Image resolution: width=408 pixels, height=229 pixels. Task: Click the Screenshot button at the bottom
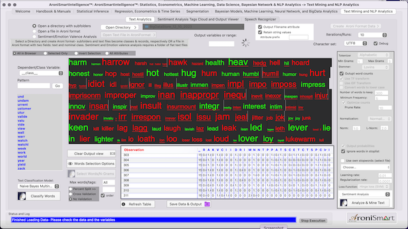tap(273, 228)
